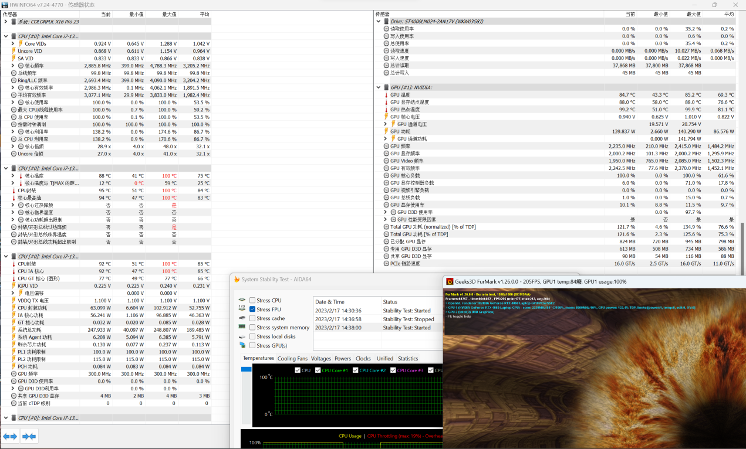Image resolution: width=746 pixels, height=449 pixels.
Task: Click the expand-columns blue arrows icon
Action: [11, 436]
